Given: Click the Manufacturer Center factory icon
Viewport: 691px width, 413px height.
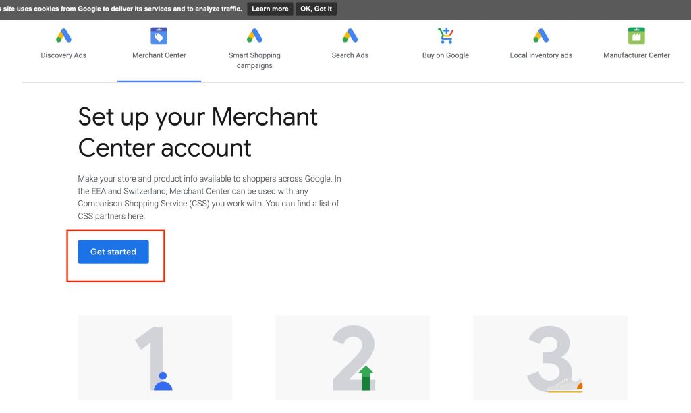Looking at the screenshot, I should tap(636, 36).
